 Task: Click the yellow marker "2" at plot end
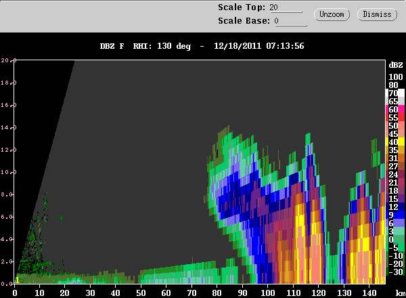[x=384, y=280]
